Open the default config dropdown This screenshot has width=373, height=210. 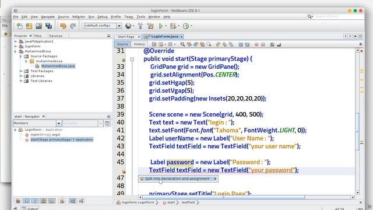tap(119, 26)
